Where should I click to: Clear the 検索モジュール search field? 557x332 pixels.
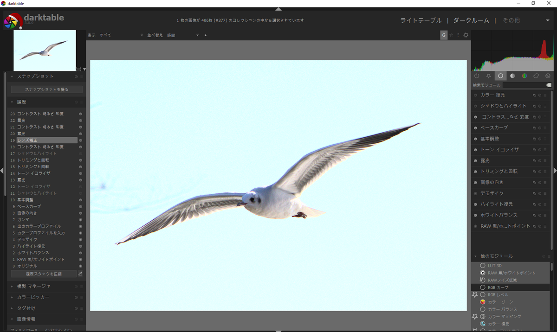pos(549,85)
